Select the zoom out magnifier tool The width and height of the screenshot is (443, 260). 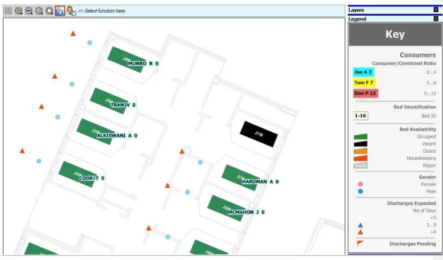point(29,11)
